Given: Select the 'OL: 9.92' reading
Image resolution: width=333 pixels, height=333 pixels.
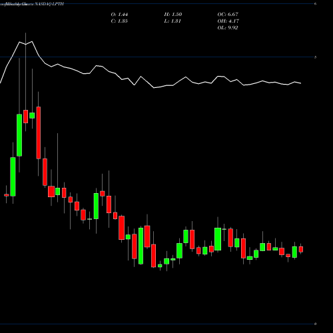Looking at the screenshot, I should coord(228,28).
